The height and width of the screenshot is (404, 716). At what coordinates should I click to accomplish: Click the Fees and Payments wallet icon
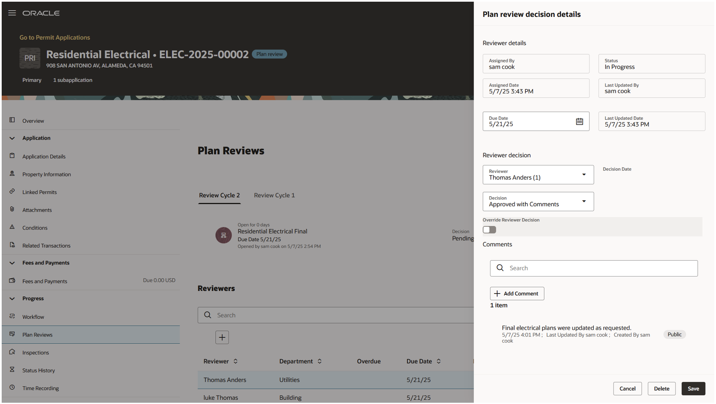[12, 280]
